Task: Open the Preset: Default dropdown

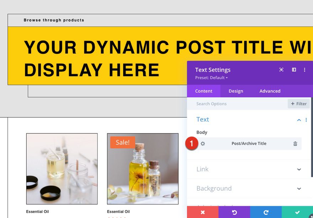Action: (211, 77)
